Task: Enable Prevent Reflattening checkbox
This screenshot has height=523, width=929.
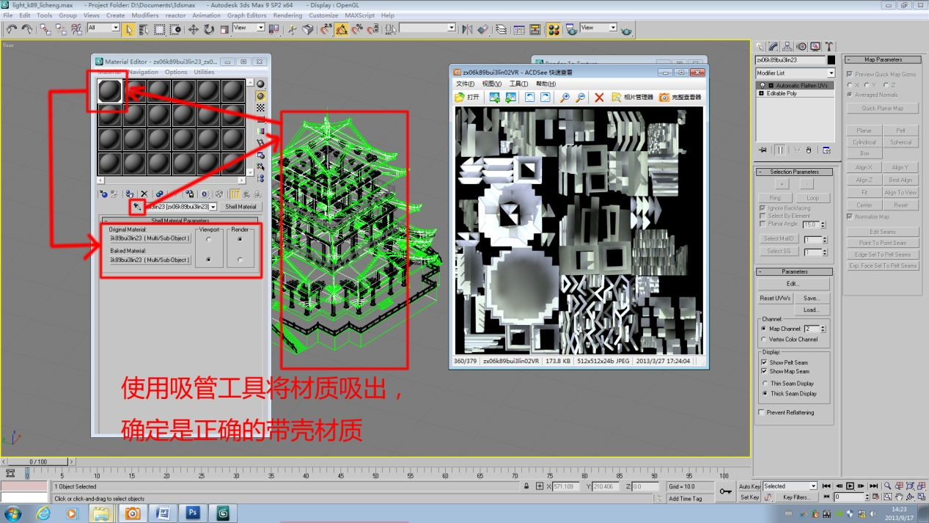Action: (x=761, y=412)
